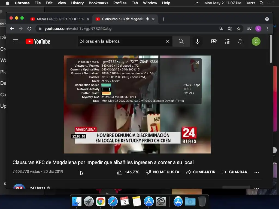Reload the page
This screenshot has height=209, width=279.
coord(29,29)
